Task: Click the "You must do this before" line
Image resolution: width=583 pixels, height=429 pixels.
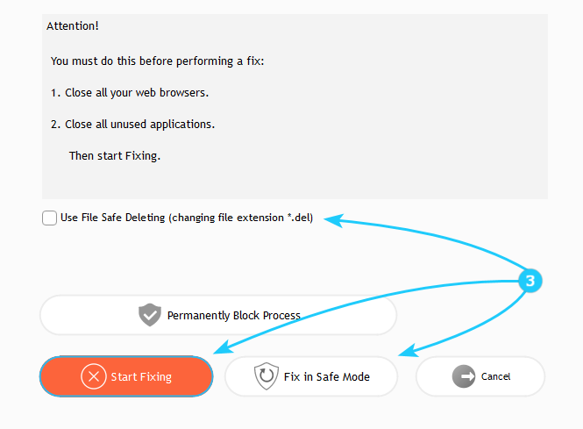Action: (x=158, y=61)
